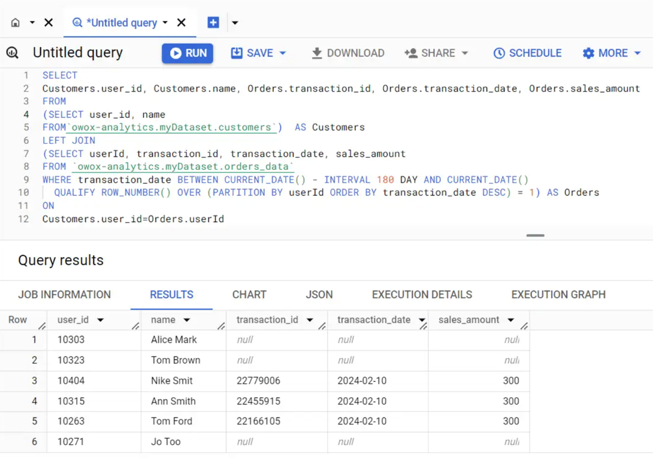Open the Untitled query tab dropdown arrow
653x460 pixels.
point(165,23)
